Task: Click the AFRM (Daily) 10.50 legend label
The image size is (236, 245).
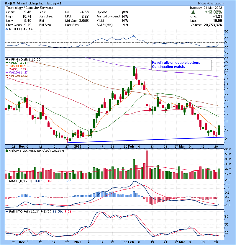Action: click(x=25, y=59)
